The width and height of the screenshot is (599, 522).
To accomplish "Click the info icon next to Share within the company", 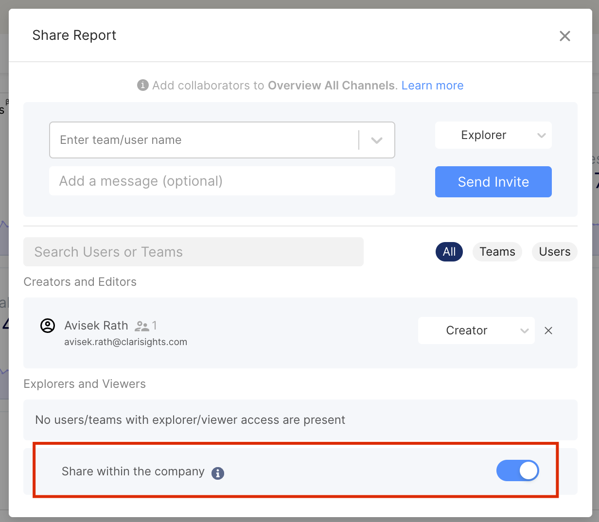I will point(218,473).
